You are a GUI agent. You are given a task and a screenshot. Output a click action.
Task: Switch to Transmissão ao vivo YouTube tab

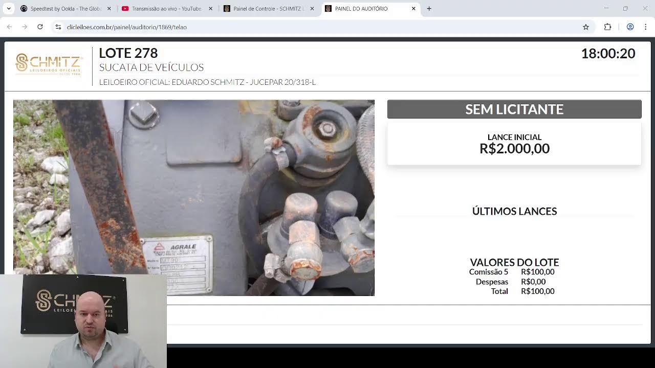166,9
